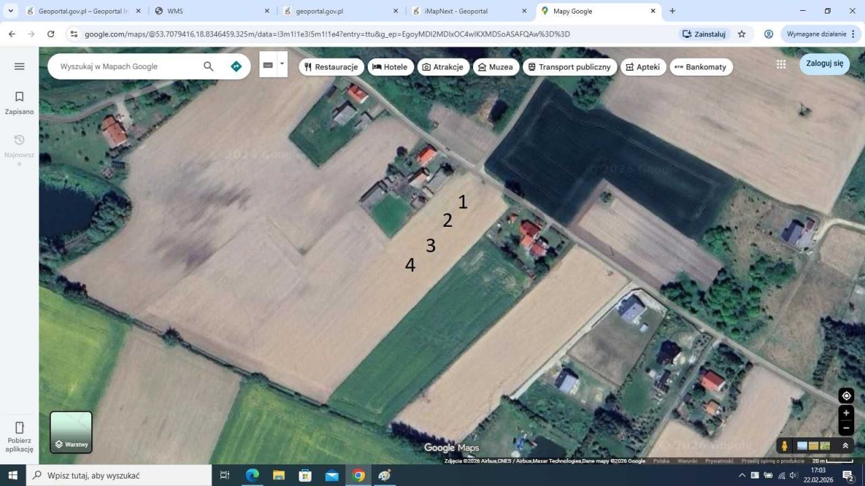865x486 pixels.
Task: Click the zoom-in plus control
Action: point(845,412)
